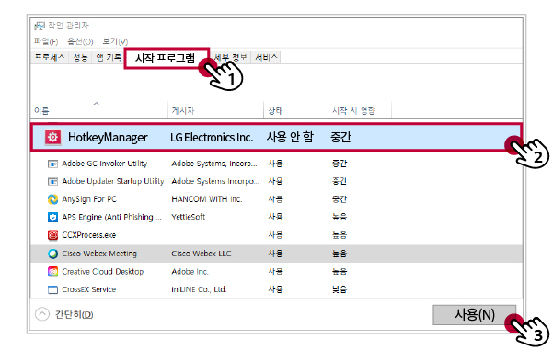Viewport: 553px width, 361px height.
Task: Collapse details with the 간단히 arrow
Action: coord(42,314)
